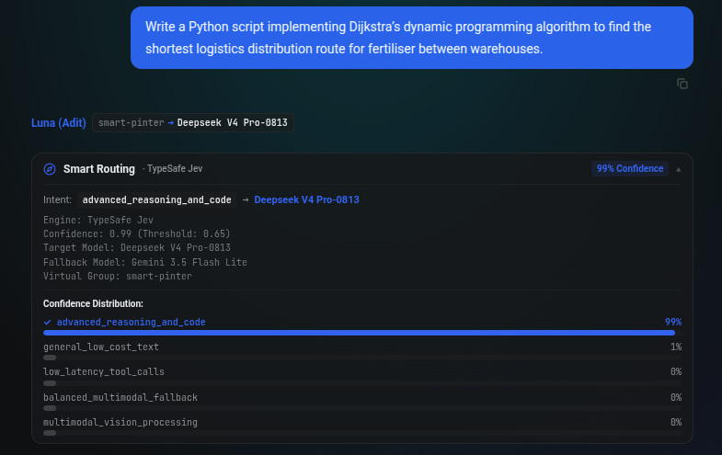Select the general_low_cost_text row label
This screenshot has width=722, height=455.
pyautogui.click(x=101, y=347)
